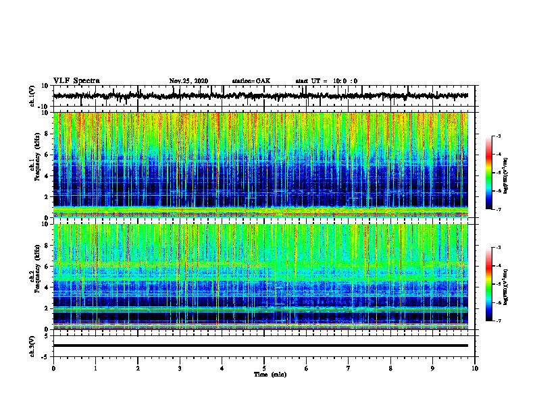The height and width of the screenshot is (413, 535).
Task: Click the time axis tick label "10"
Action: tap(475, 368)
